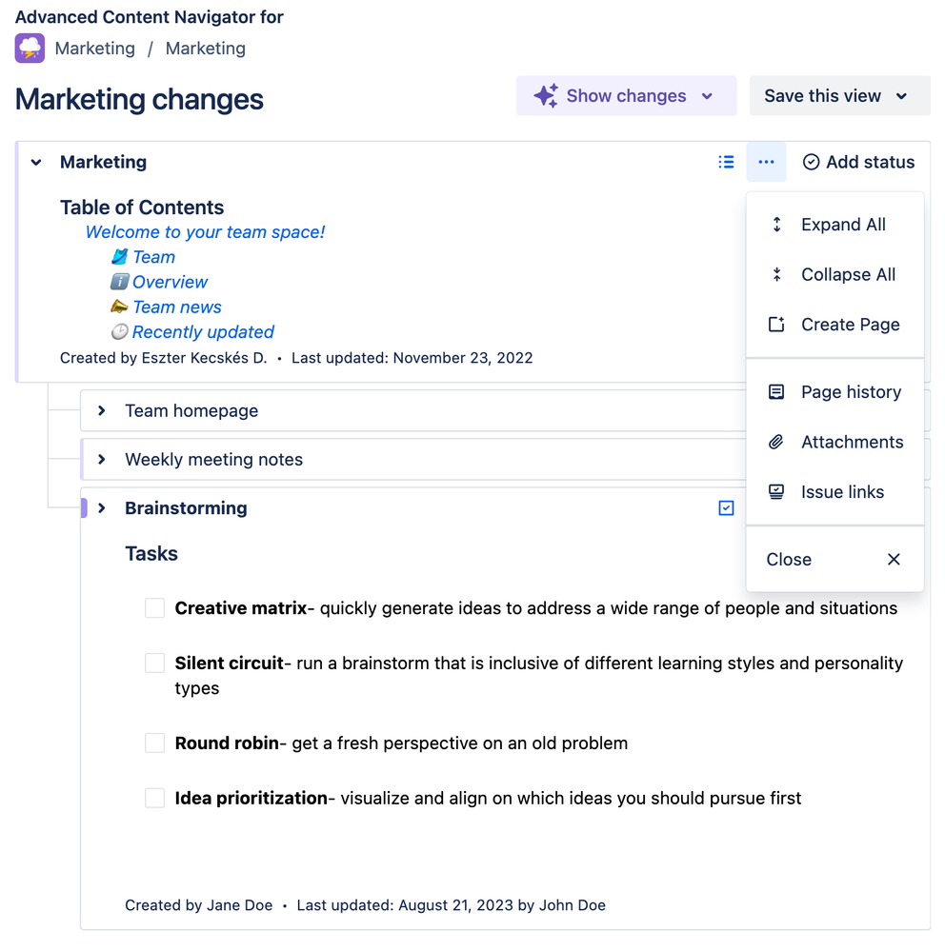
Task: Click the sparkle icon on Show changes
Action: click(545, 96)
